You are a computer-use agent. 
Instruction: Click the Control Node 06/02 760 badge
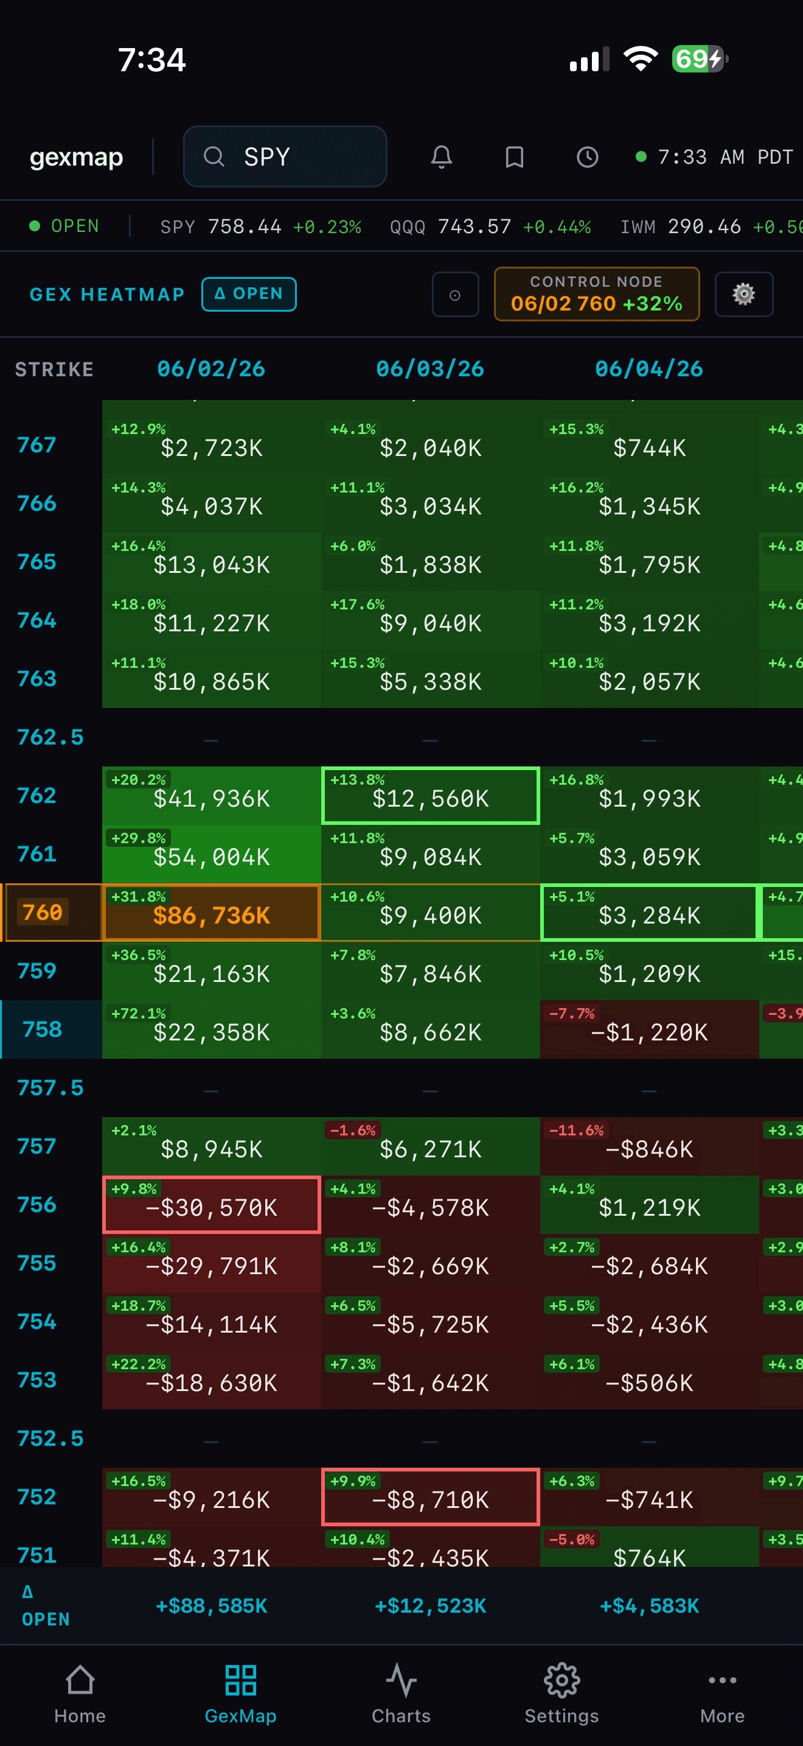tap(597, 293)
